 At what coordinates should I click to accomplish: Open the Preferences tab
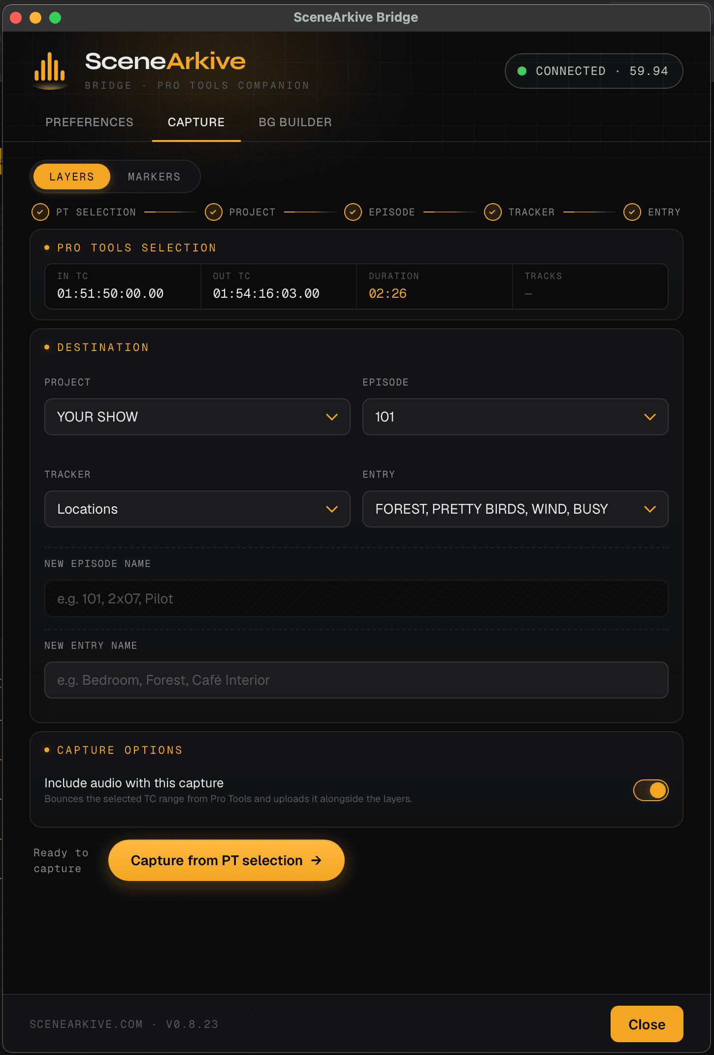click(90, 122)
